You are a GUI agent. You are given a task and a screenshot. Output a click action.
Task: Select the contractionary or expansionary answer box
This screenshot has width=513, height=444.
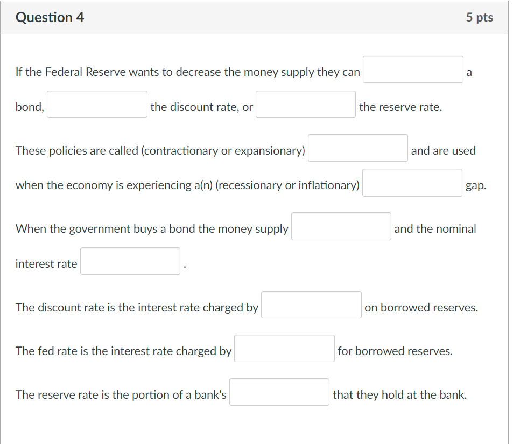[357, 148]
